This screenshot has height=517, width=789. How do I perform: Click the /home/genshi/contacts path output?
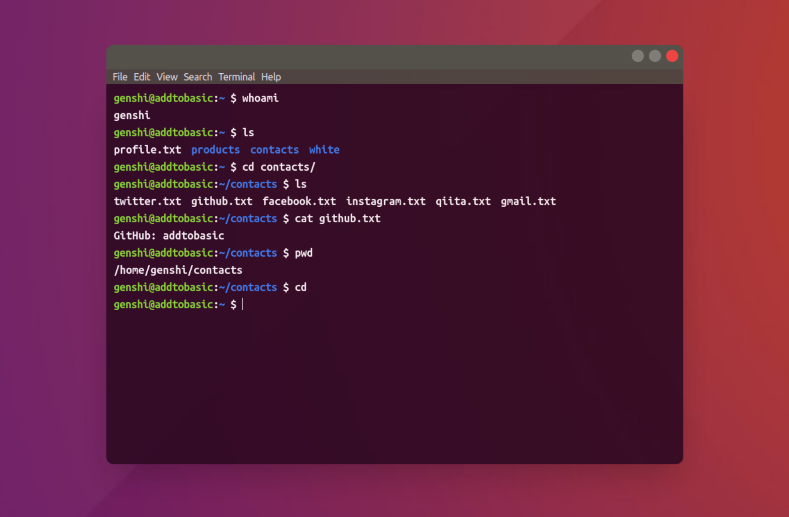(x=178, y=270)
